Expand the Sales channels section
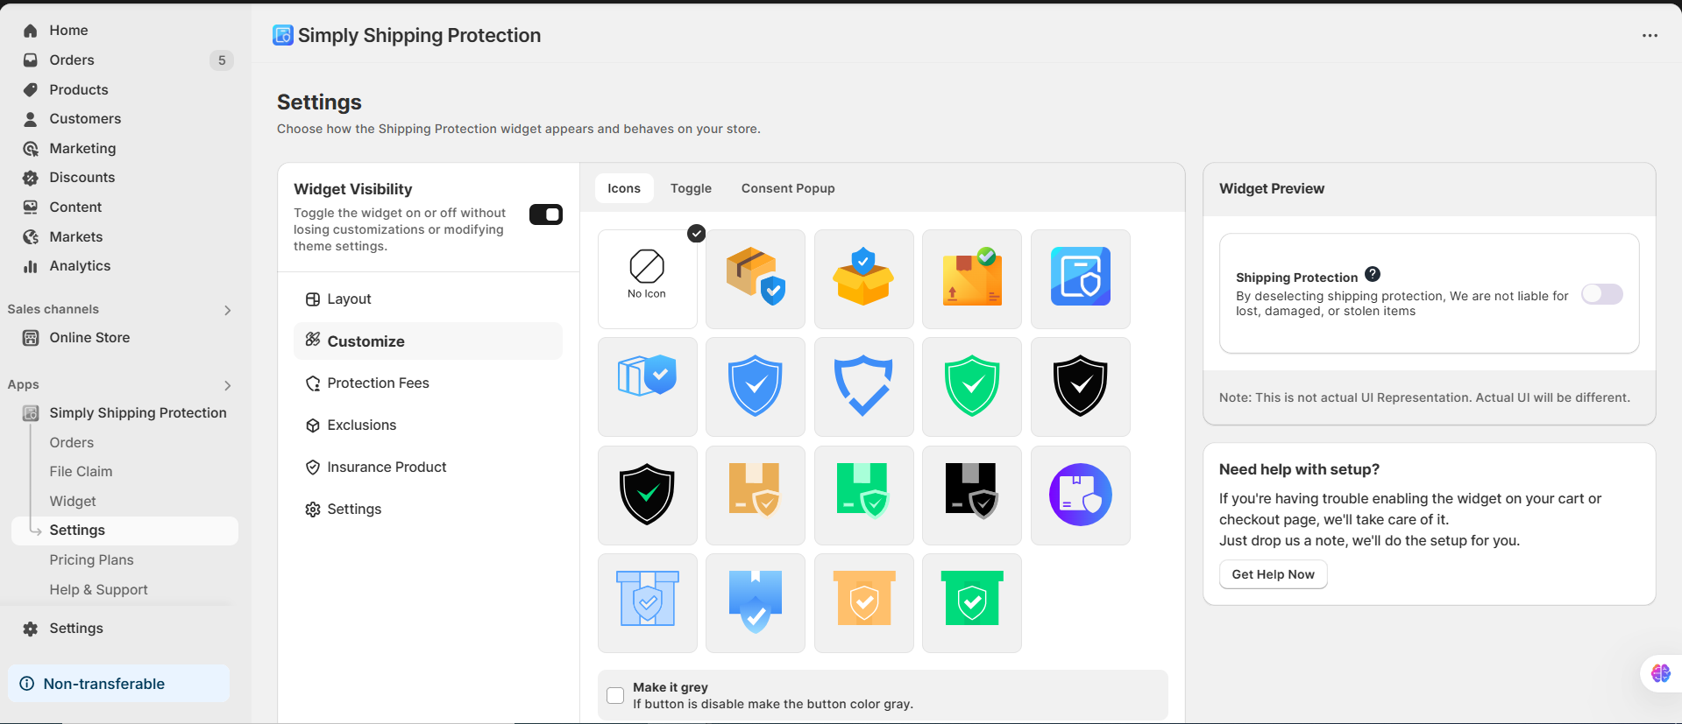Image resolution: width=1682 pixels, height=724 pixels. click(227, 310)
